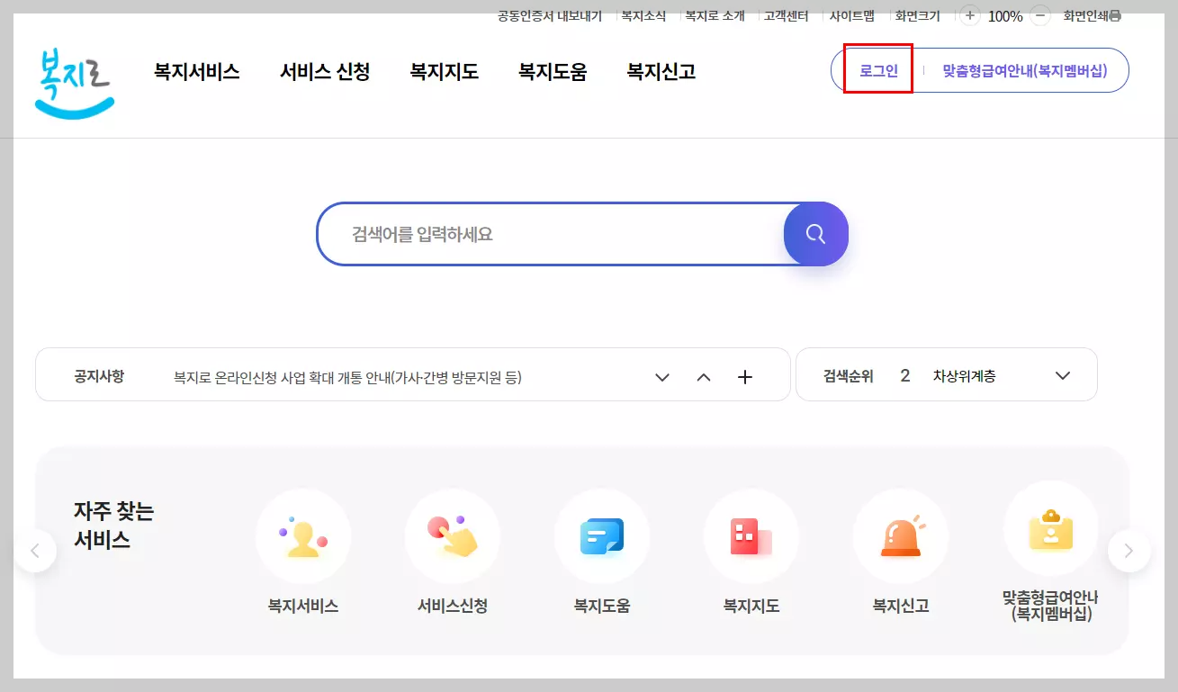Viewport: 1178px width, 692px height.
Task: Click the plus icon to enlarge screen size
Action: 967,15
